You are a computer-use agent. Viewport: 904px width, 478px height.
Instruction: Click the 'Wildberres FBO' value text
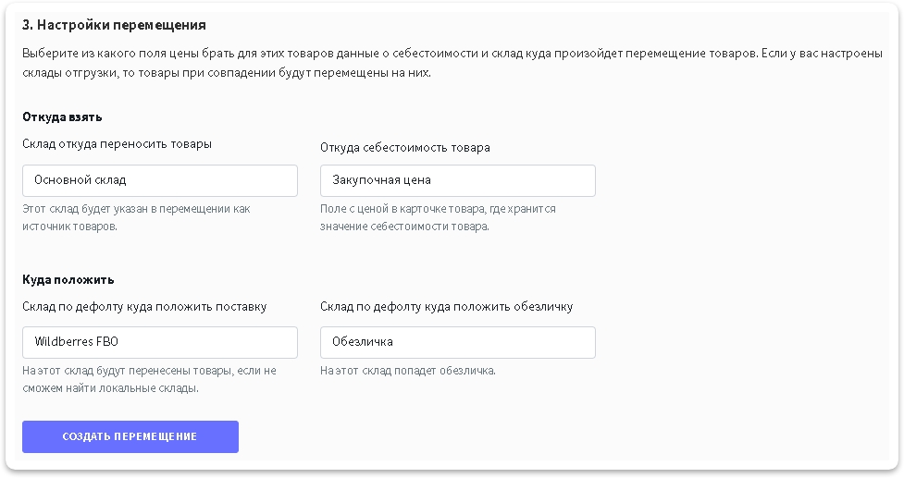tap(76, 341)
